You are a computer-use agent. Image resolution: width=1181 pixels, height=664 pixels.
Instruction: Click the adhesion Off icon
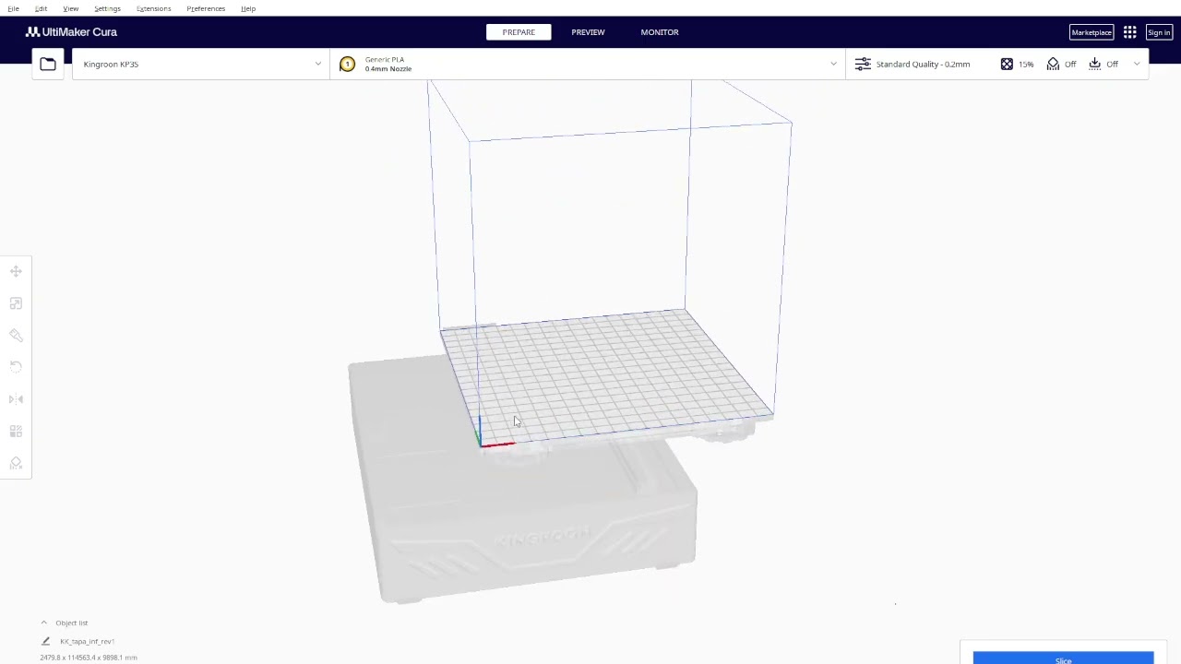(1094, 64)
